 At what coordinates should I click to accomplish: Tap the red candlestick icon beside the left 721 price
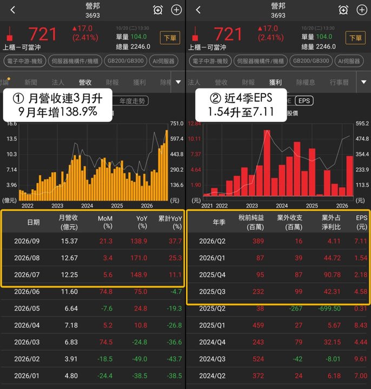coord(10,33)
